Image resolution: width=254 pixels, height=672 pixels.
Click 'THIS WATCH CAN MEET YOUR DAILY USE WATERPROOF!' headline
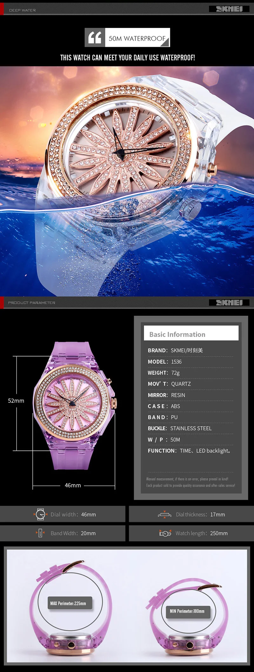point(128,58)
